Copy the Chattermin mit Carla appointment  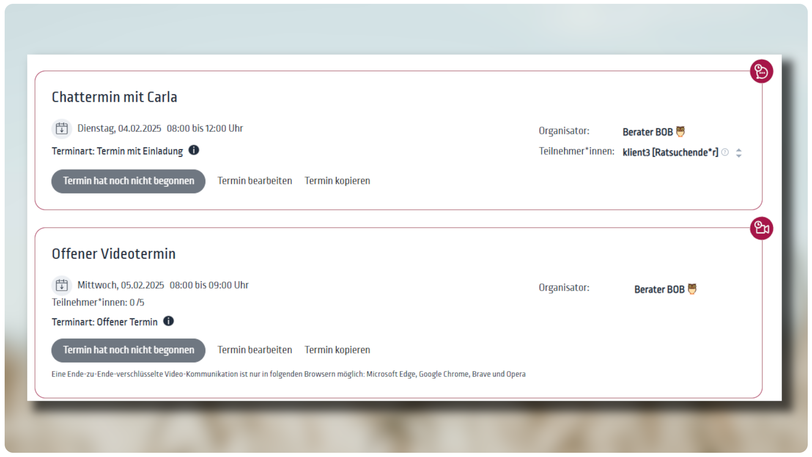tap(337, 181)
